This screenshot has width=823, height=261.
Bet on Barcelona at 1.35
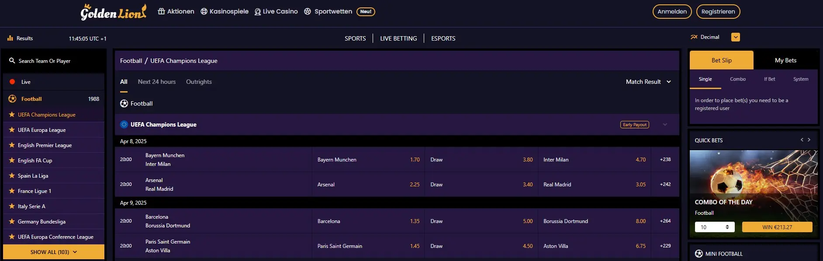[x=368, y=221]
